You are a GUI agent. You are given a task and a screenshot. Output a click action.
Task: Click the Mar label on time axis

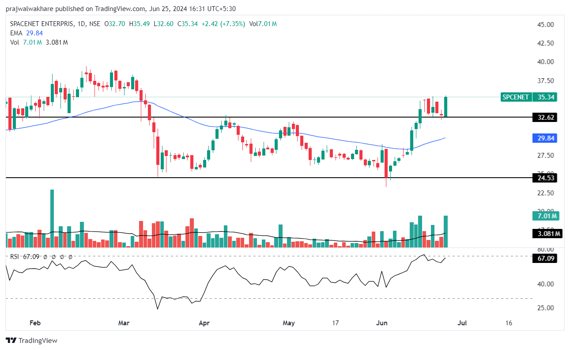[x=124, y=323]
